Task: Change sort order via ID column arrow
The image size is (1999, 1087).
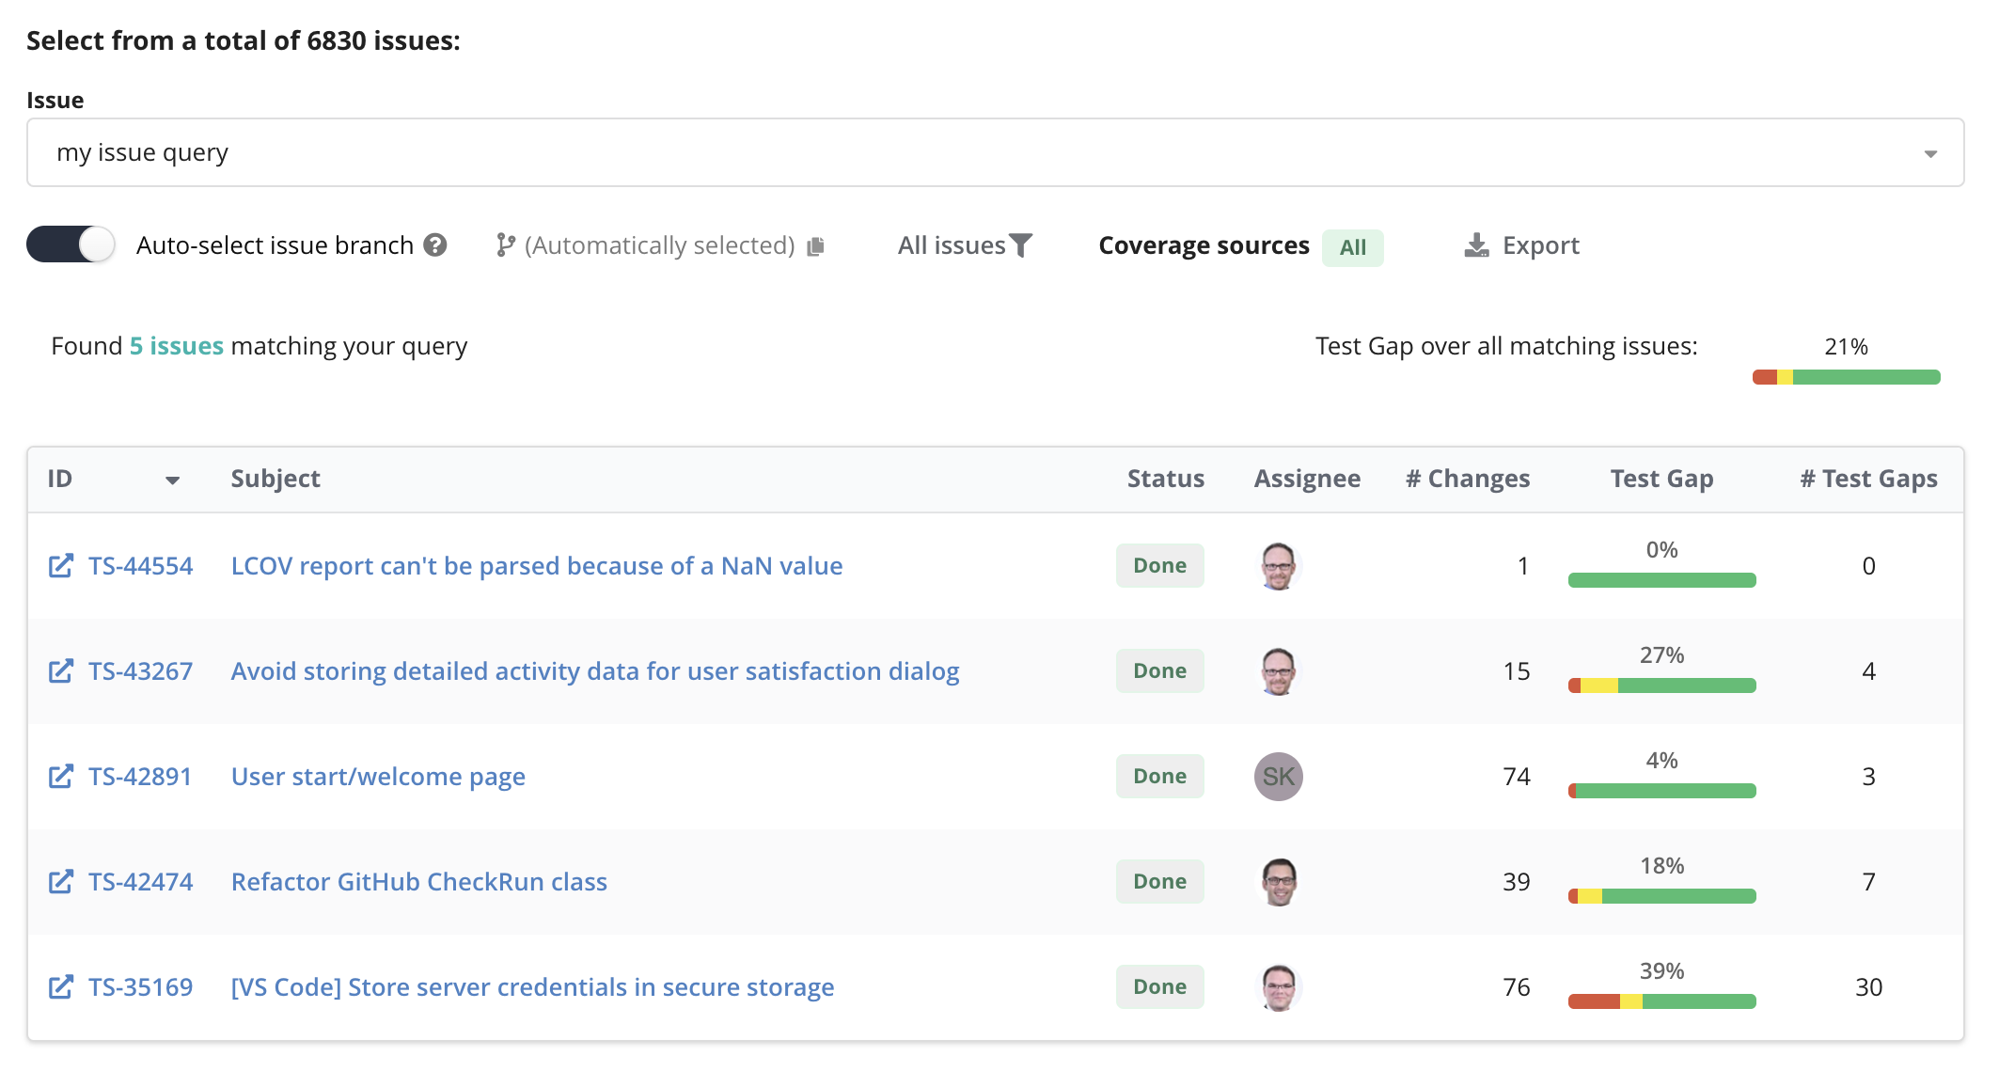Action: (173, 480)
